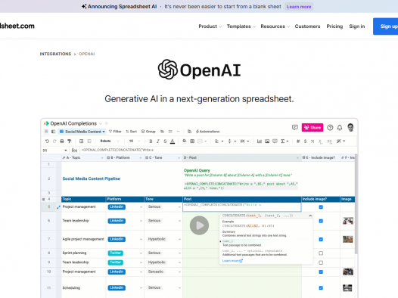Click the hamburger menu icon beside Social Media Content
Screen dimensions: 398x298
click(46, 132)
